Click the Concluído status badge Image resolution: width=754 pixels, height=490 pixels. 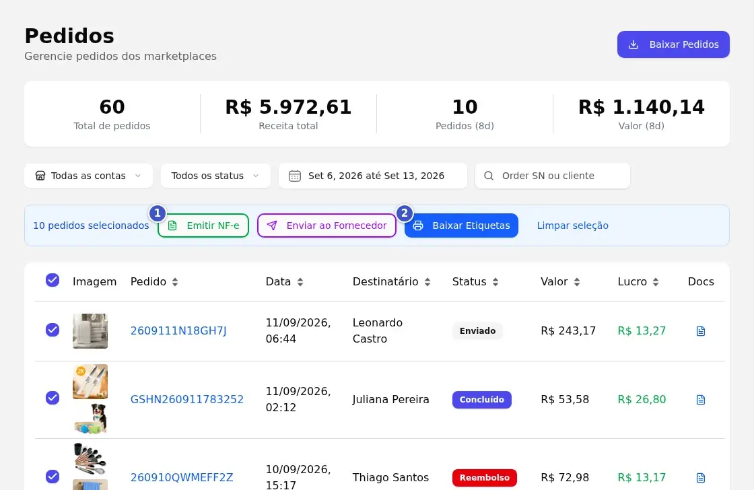pyautogui.click(x=481, y=400)
